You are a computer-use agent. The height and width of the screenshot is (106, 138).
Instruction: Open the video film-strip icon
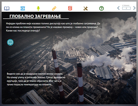(x=23, y=8)
